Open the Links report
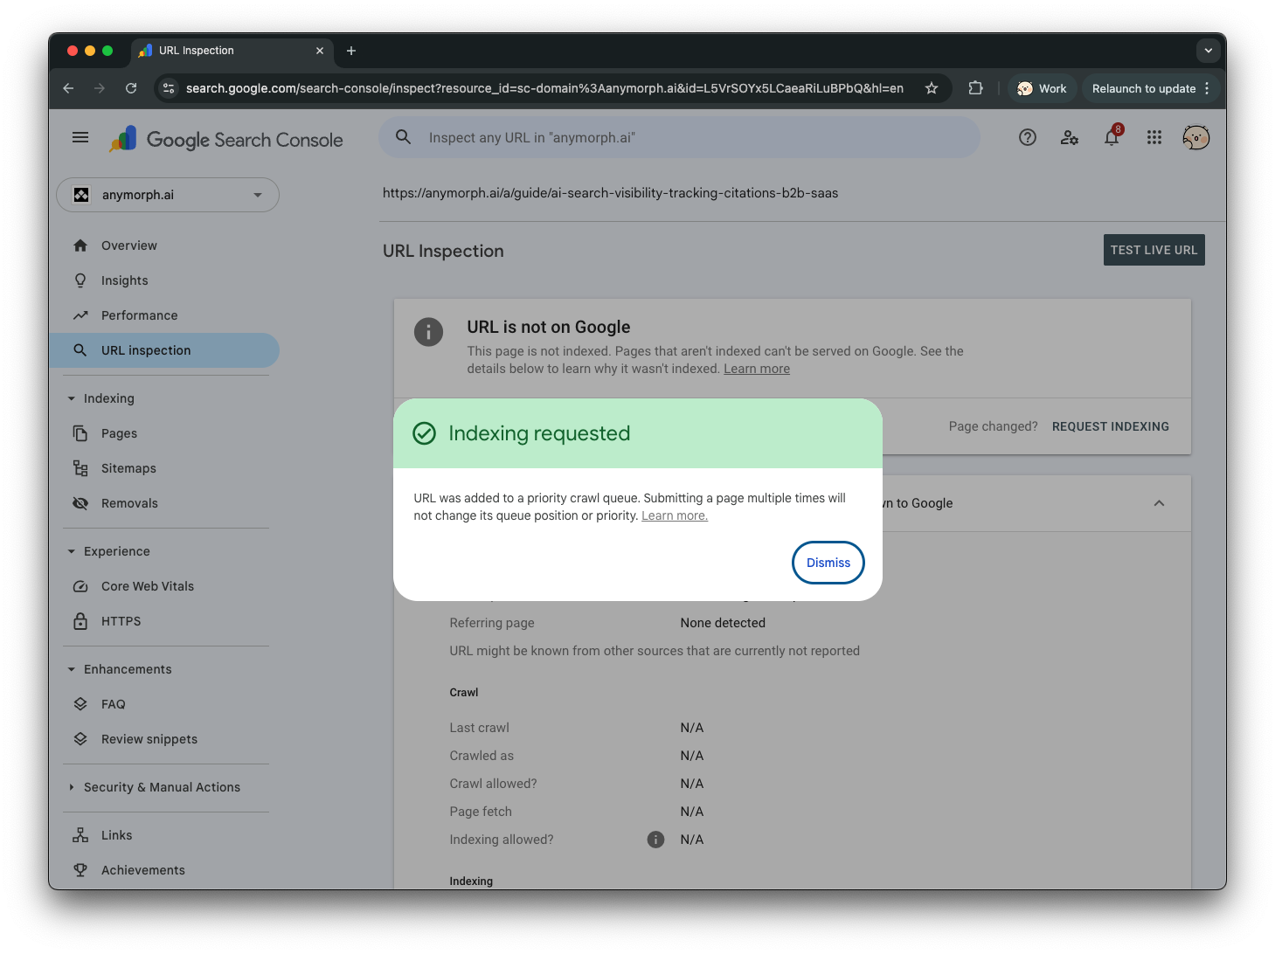Image resolution: width=1275 pixels, height=954 pixels. (115, 834)
